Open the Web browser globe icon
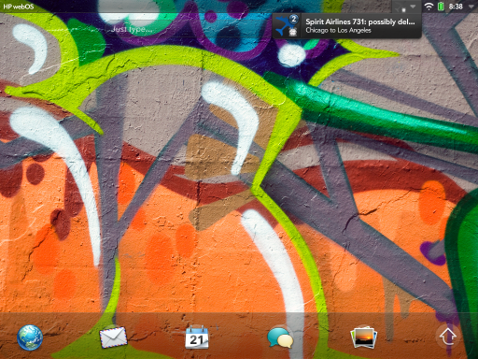Screen dimensions: 478x359 30,337
